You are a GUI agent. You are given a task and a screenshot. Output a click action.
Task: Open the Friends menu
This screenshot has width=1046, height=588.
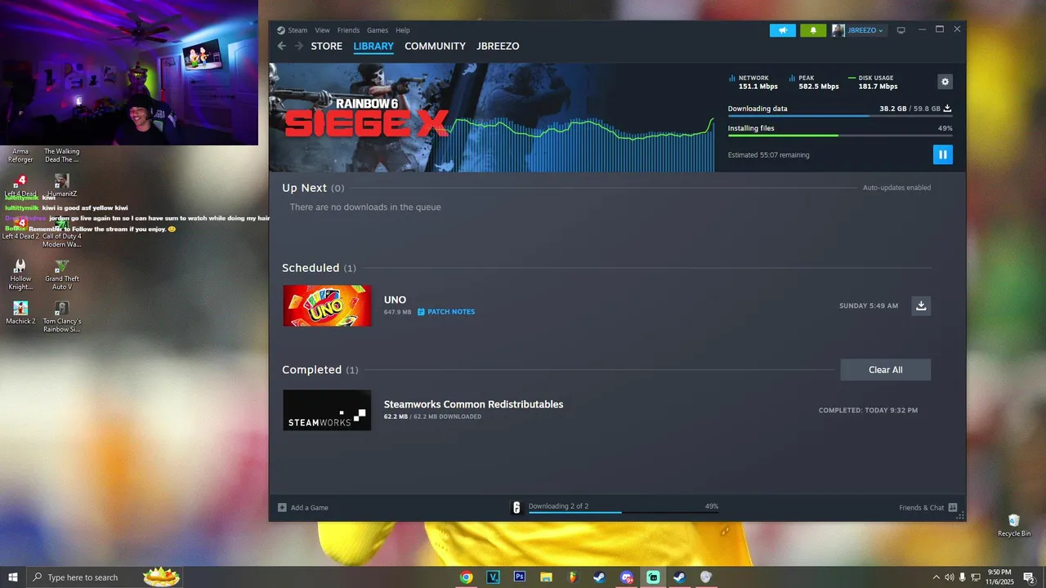348,30
